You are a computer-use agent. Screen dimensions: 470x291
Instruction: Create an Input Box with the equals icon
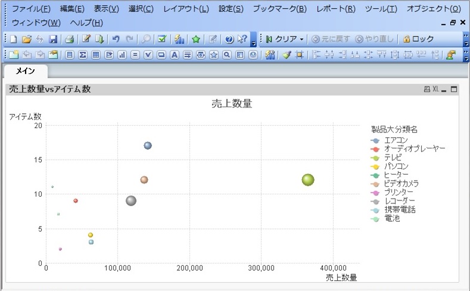[x=135, y=55]
